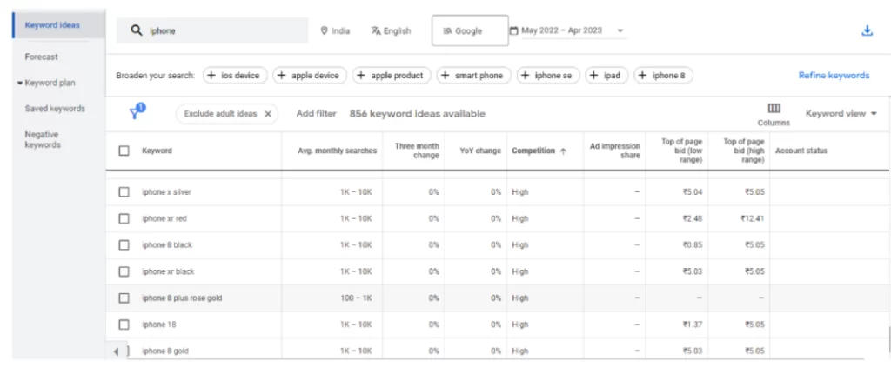Click the vertical scrollbar on the table
Image resolution: width=891 pixels, height=368 pixels.
point(888,339)
